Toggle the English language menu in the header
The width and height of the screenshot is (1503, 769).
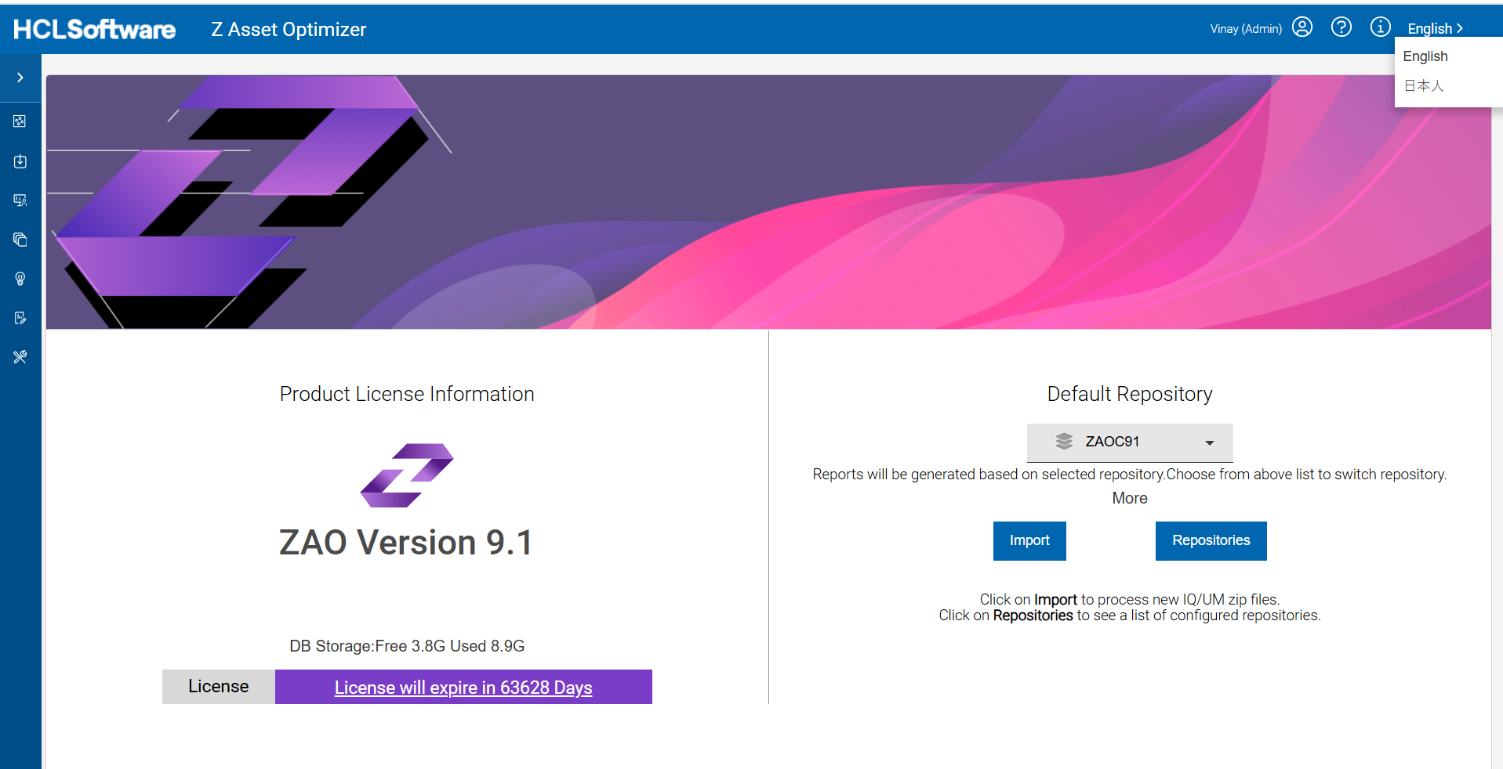(x=1435, y=29)
